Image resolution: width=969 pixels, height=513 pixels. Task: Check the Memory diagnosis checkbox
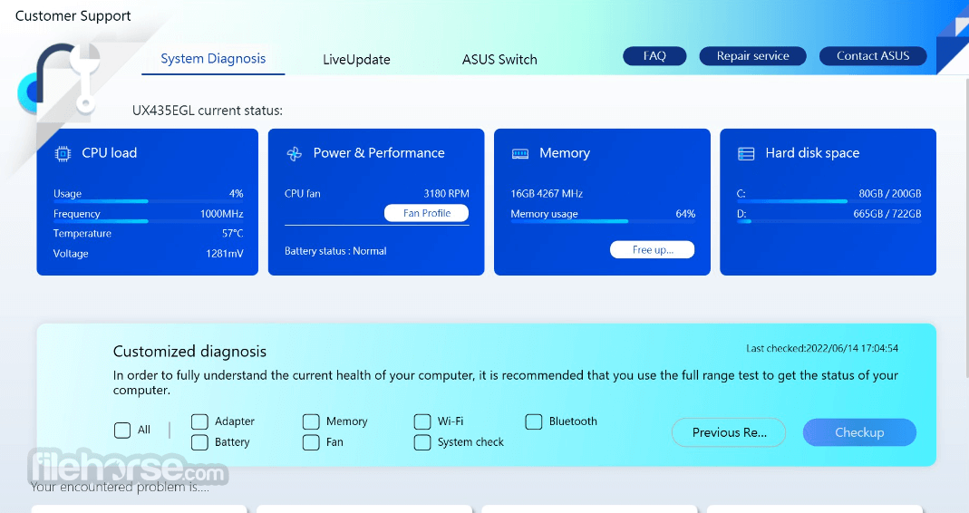point(311,421)
